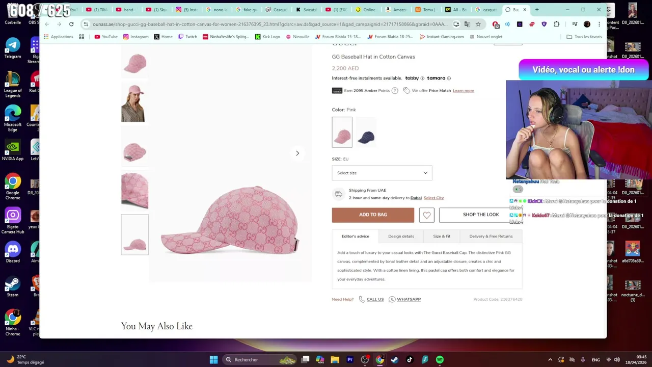Click the Price Match tag icon
Image resolution: width=652 pixels, height=367 pixels.
pyautogui.click(x=406, y=90)
